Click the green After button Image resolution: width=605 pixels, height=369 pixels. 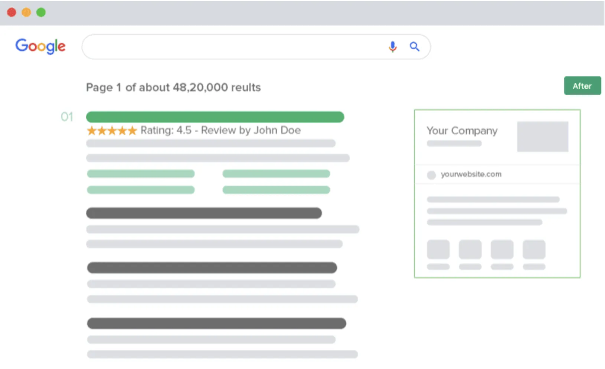tap(582, 86)
